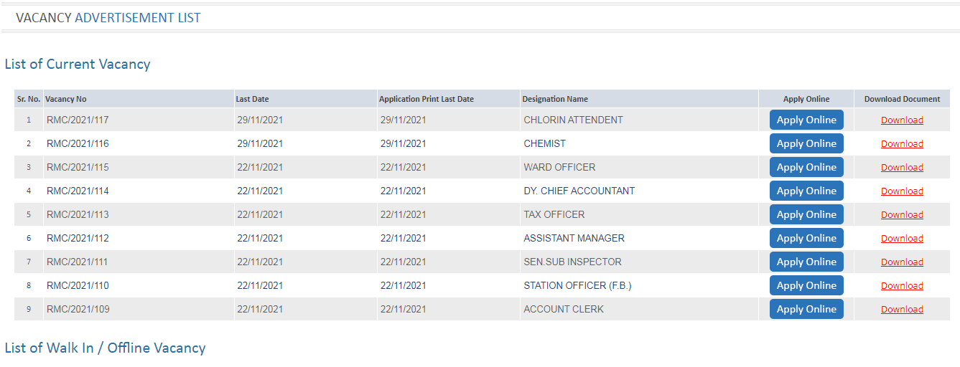
Task: Download document for RMC/2021/117
Action: tap(902, 120)
